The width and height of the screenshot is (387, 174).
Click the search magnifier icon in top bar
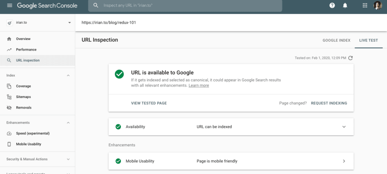tap(96, 5)
